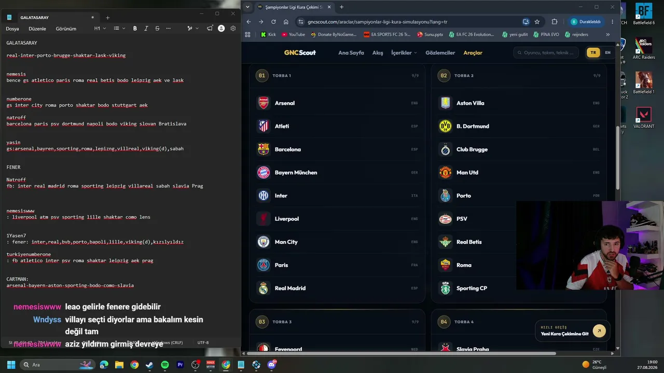
Task: Open the PİNA EVO bookmark
Action: coord(546,35)
